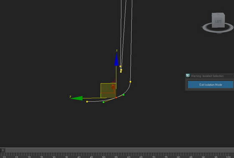Viewport: 234px width, 158px height.
Task: Click frame 25 on the timeline ruler
Action: coord(42,157)
